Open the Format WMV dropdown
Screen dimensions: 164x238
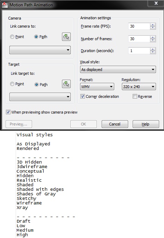tap(97, 87)
